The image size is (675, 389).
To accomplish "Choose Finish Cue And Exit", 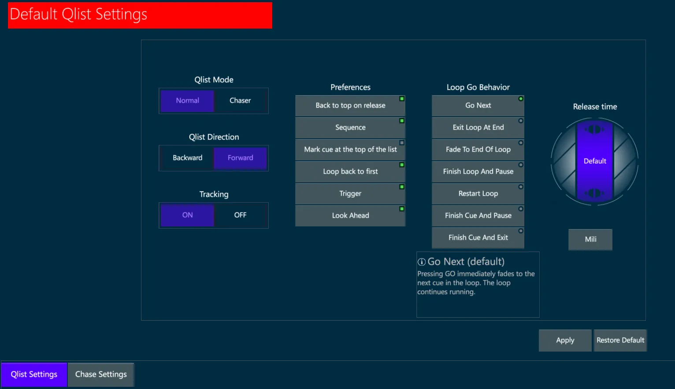I will click(x=478, y=238).
